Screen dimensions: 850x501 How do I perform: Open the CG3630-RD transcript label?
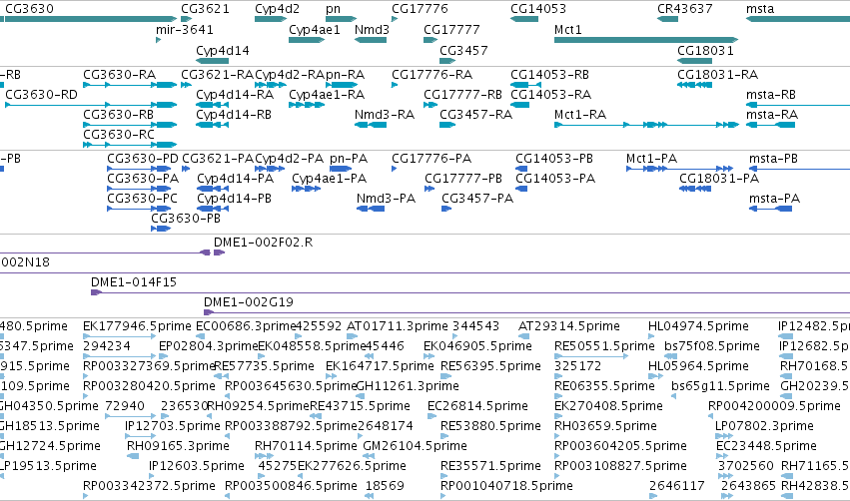[x=41, y=94]
